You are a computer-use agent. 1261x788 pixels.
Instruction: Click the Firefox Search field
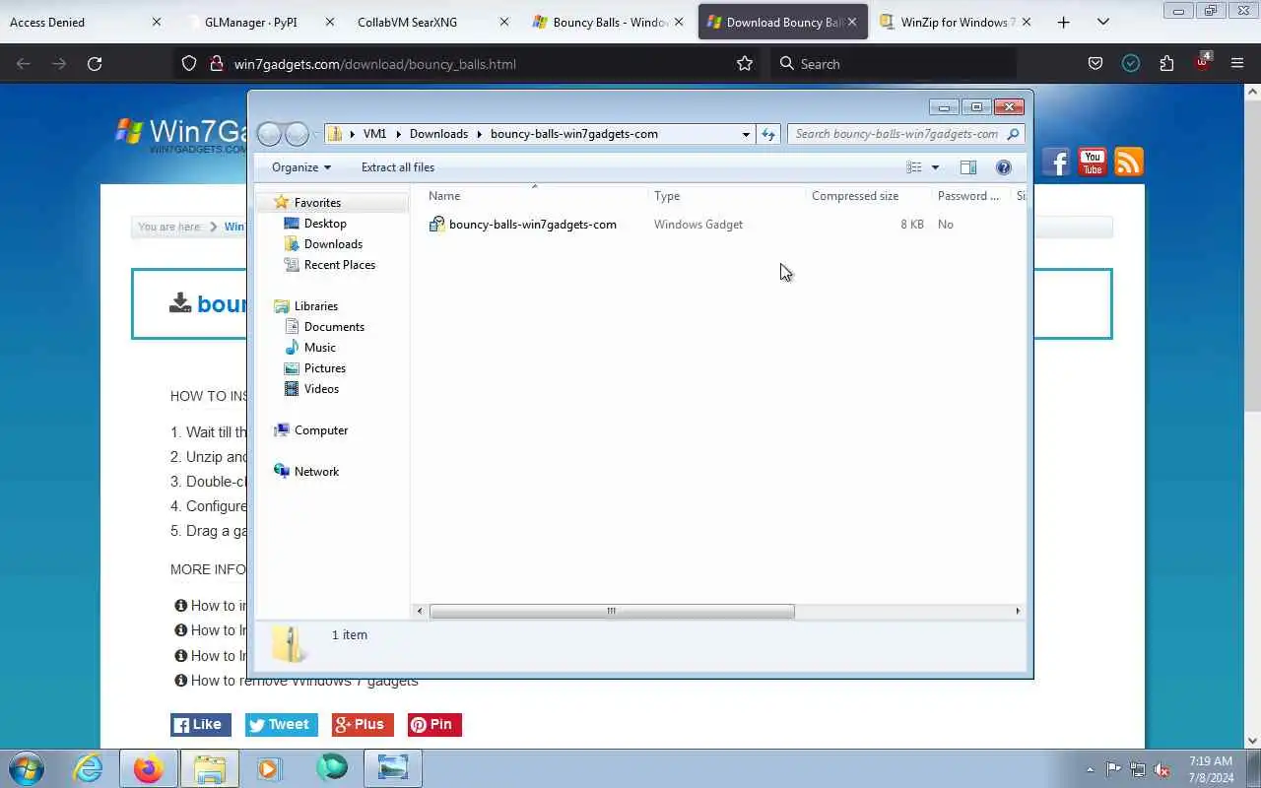(893, 64)
